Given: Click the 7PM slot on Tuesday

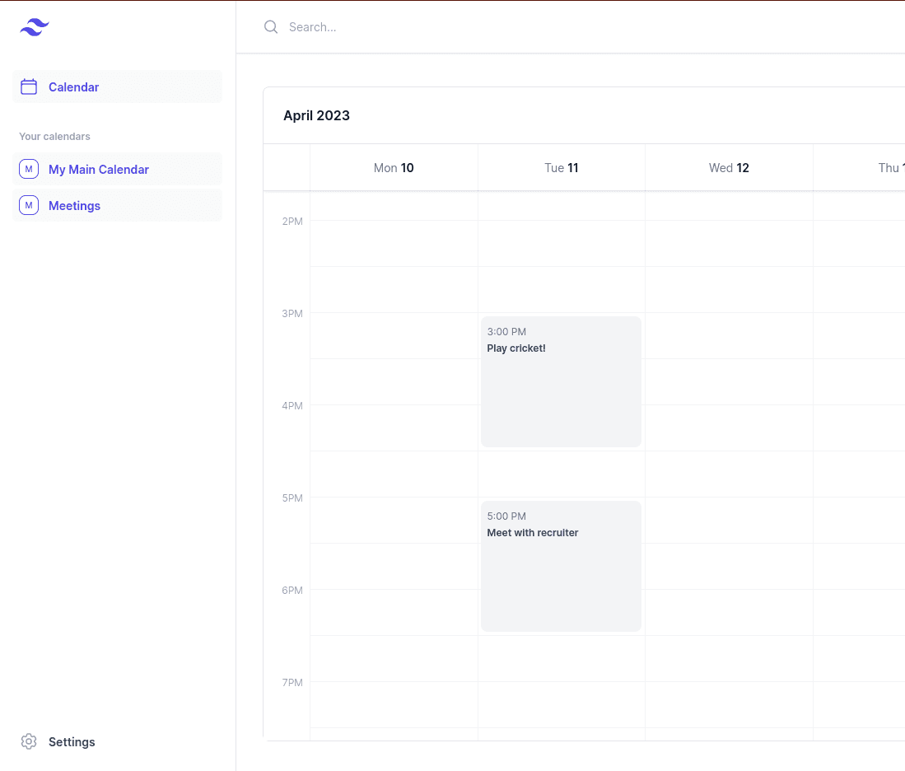Looking at the screenshot, I should [x=561, y=704].
